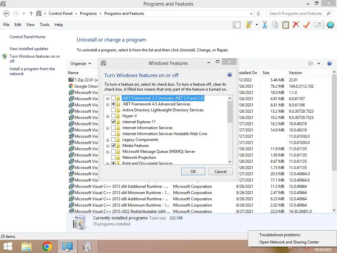Screen dimensions: 337x253
Task: Click the Up one level arrow
Action: [x=31, y=14]
